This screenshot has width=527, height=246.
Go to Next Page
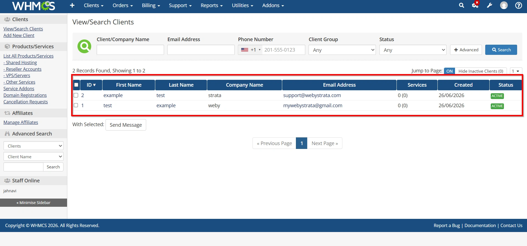(325, 143)
